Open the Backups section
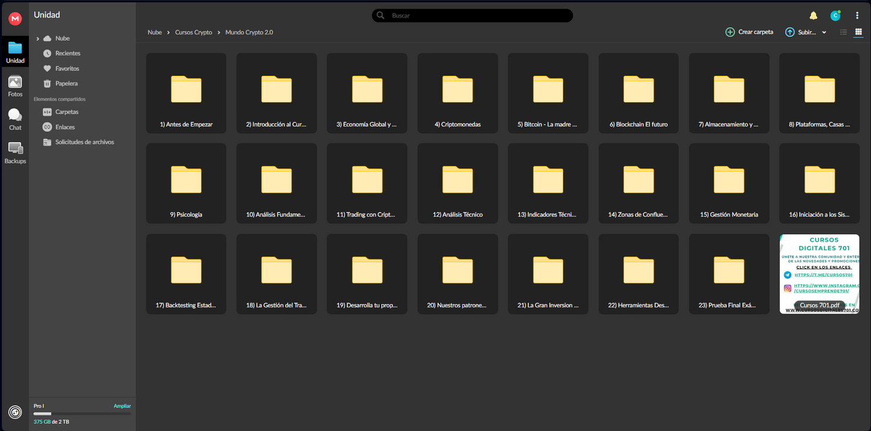This screenshot has width=871, height=431. 15,153
